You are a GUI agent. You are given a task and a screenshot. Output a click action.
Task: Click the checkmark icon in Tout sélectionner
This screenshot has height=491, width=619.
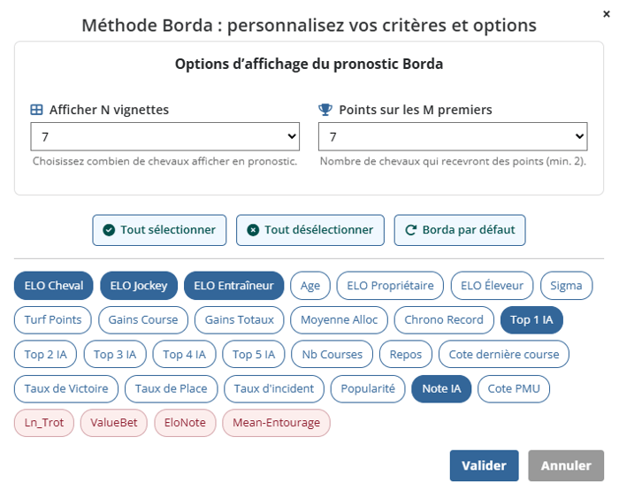click(109, 230)
